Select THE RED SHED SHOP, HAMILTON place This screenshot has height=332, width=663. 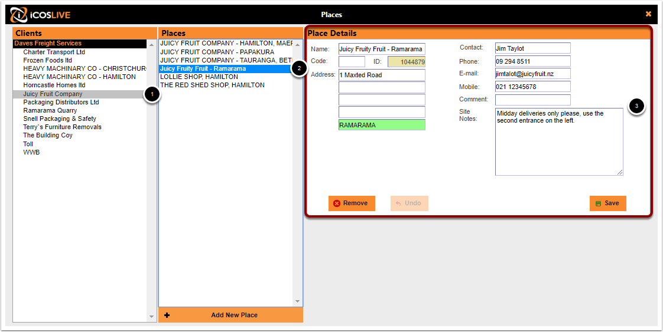click(x=226, y=85)
